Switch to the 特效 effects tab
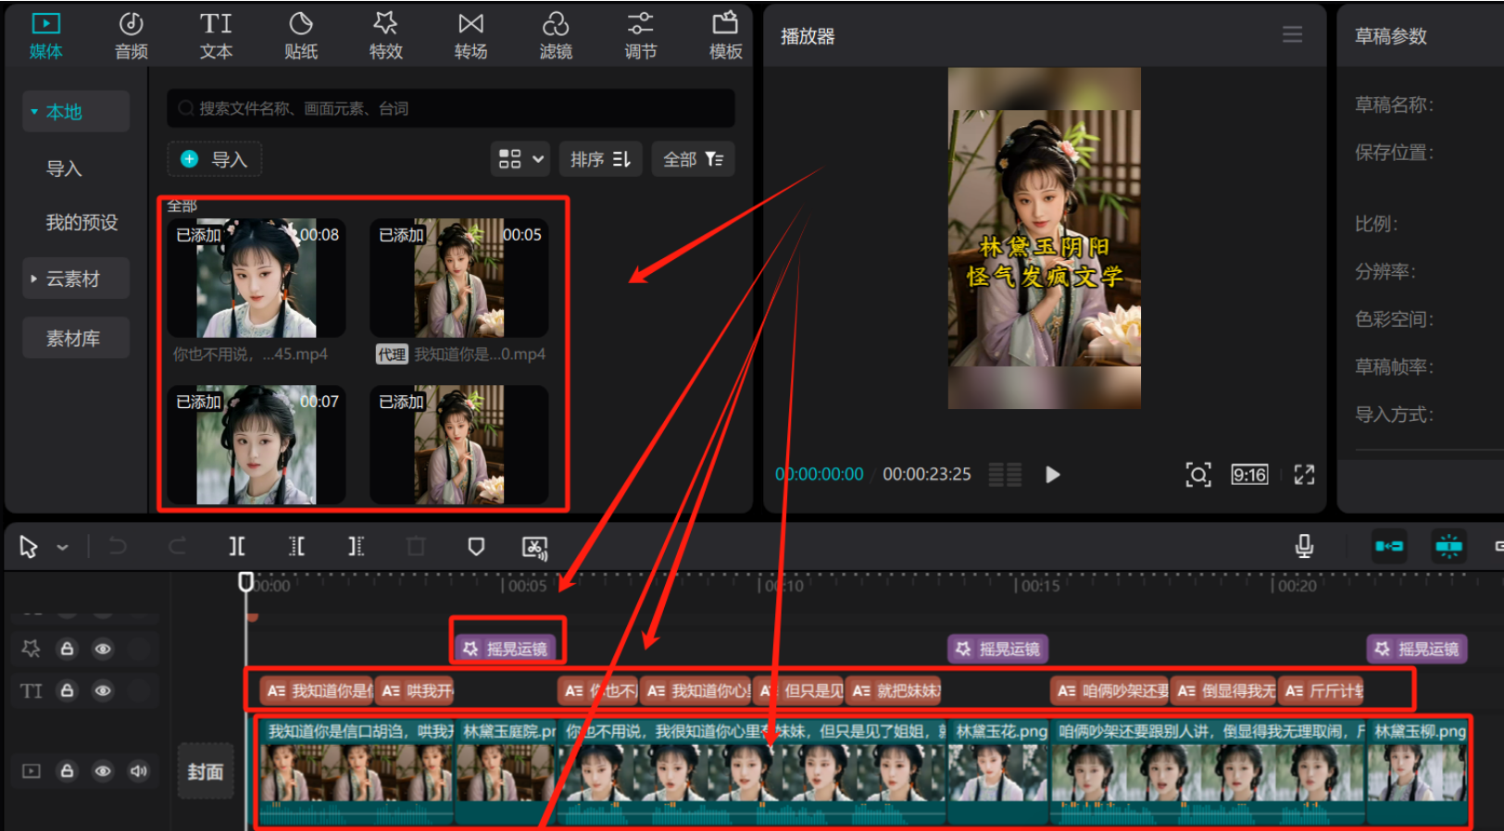This screenshot has height=831, width=1504. 385,36
